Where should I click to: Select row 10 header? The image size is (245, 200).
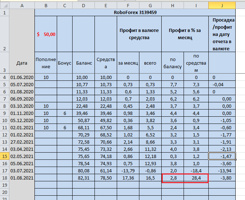tap(5, 120)
